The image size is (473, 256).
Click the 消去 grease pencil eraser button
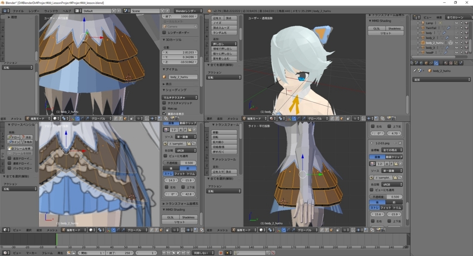[27, 137]
